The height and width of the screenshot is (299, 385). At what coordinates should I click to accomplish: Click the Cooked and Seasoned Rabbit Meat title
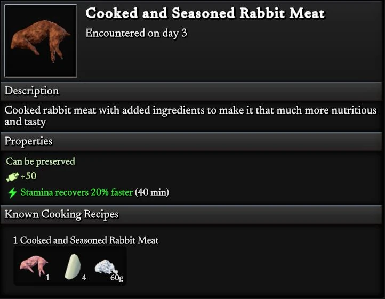pos(205,13)
